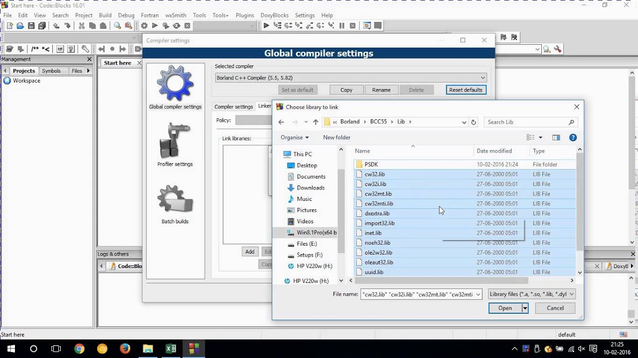Open file dialog Help question icon
638x358 pixels.
coord(573,137)
